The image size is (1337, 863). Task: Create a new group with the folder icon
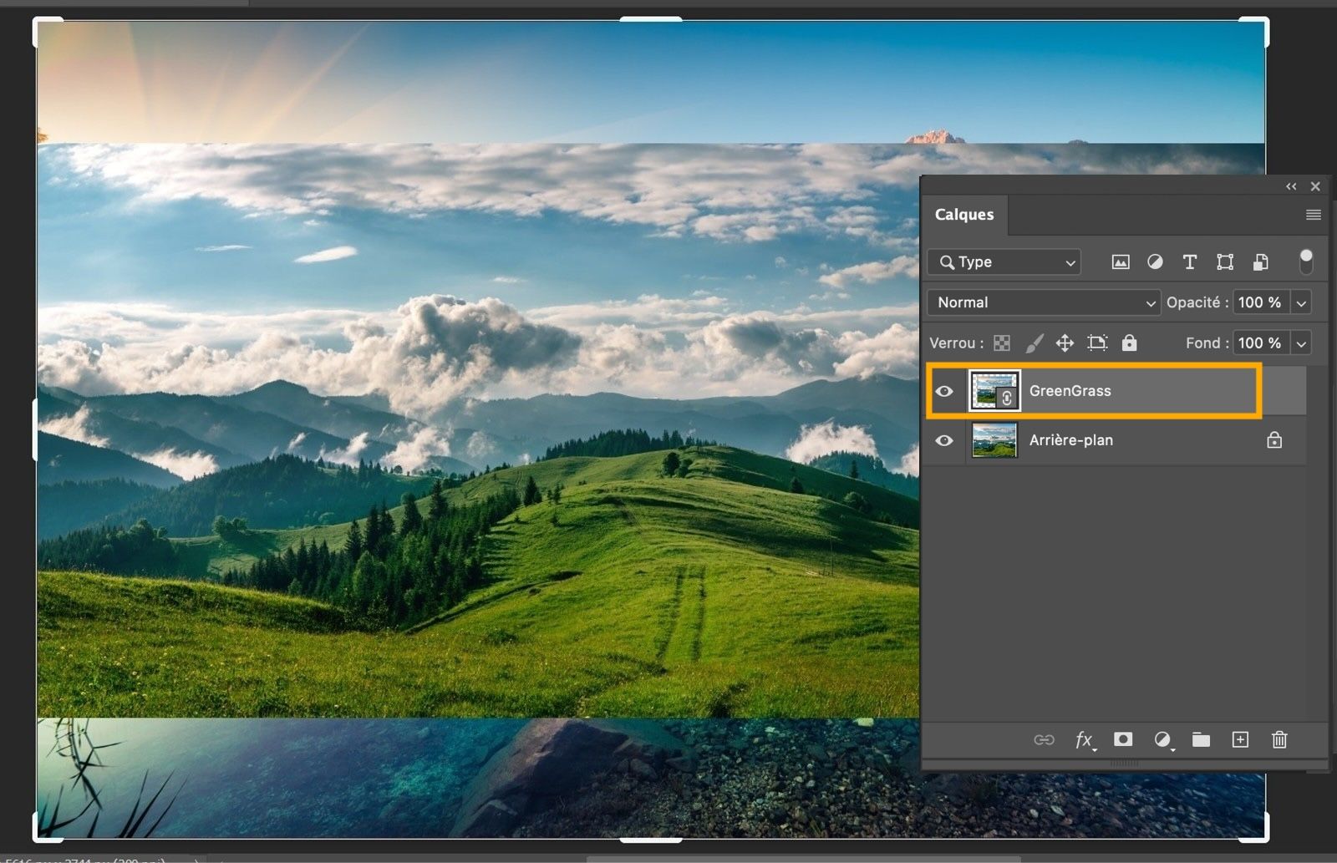click(1202, 739)
